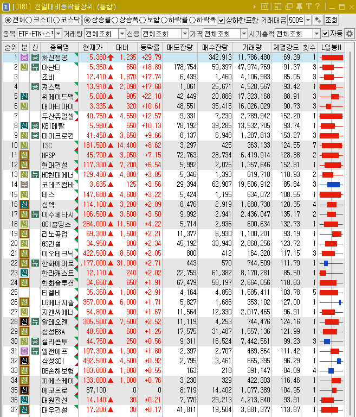Click the 공 badge in 져스텍 row
The height and width of the screenshot is (417, 356).
point(35,86)
